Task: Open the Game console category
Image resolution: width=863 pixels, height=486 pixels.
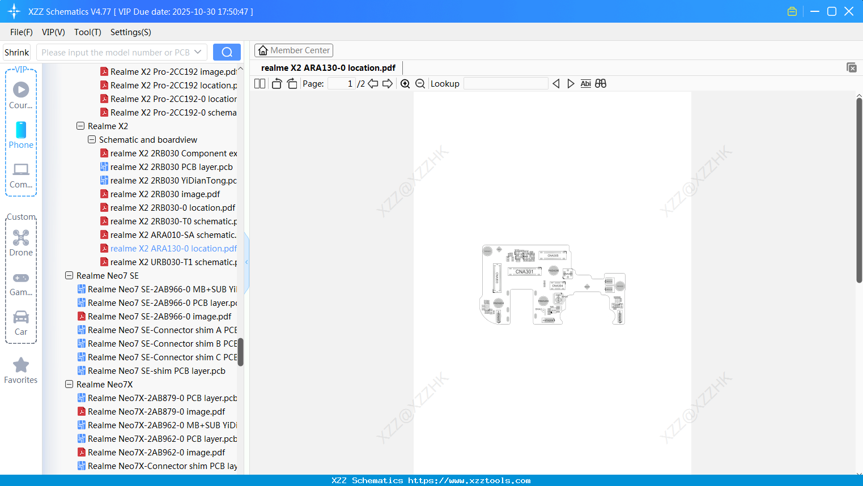Action: click(21, 283)
